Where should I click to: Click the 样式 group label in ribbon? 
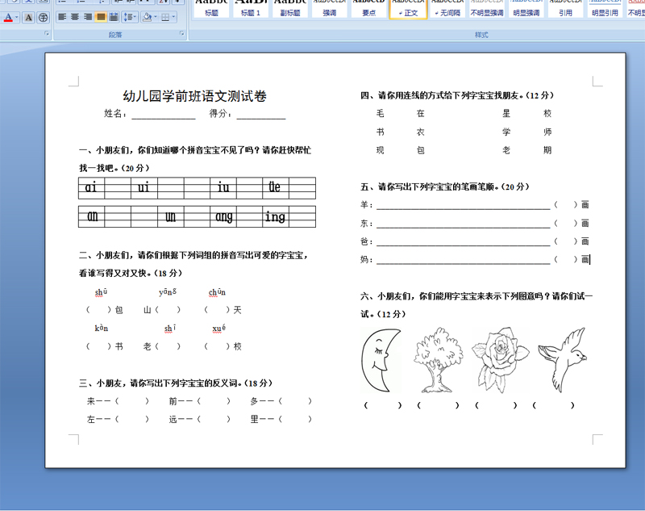tap(481, 35)
